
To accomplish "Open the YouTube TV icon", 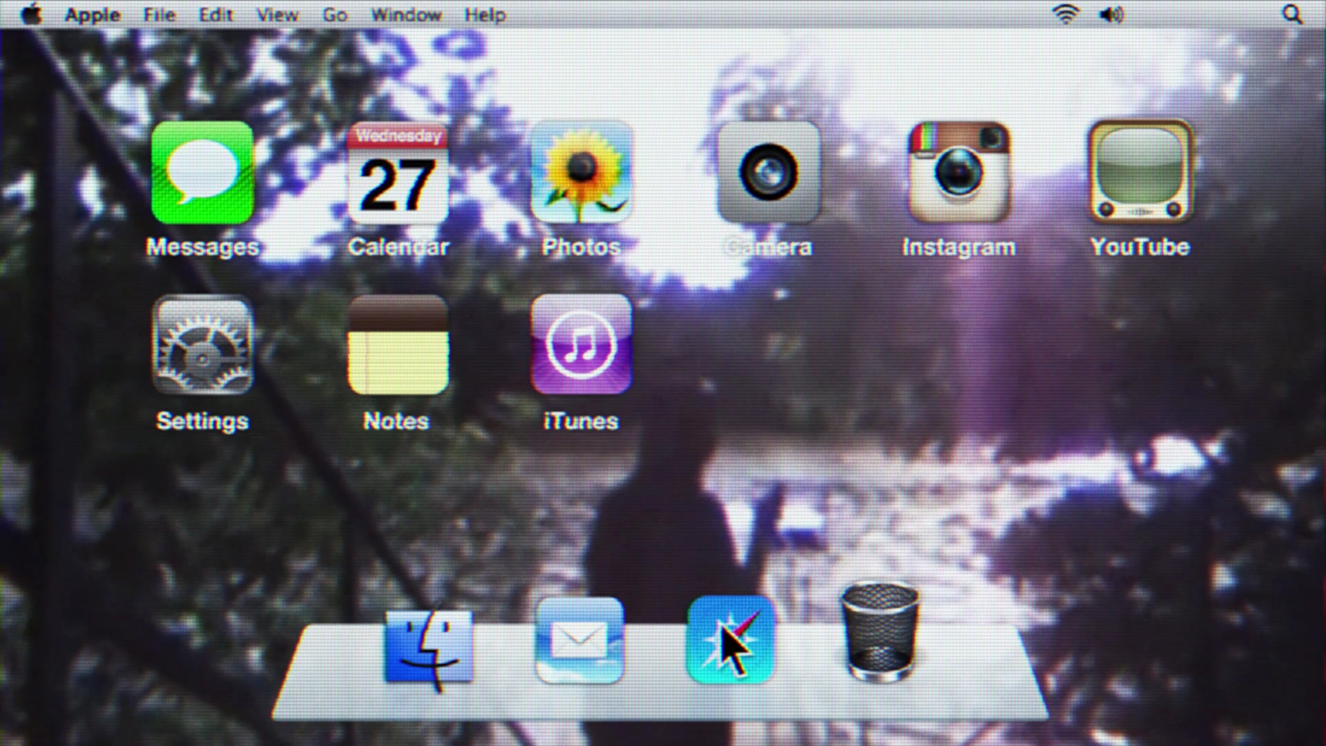I will coord(1141,173).
